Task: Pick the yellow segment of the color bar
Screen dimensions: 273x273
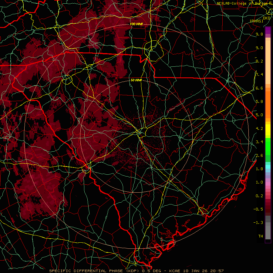Action: tap(268, 130)
